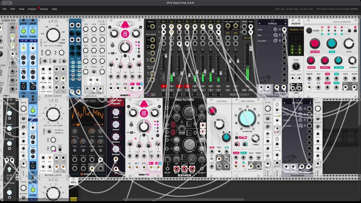The width and height of the screenshot is (361, 203).
Task: Open the File menu
Action: click(5, 9)
